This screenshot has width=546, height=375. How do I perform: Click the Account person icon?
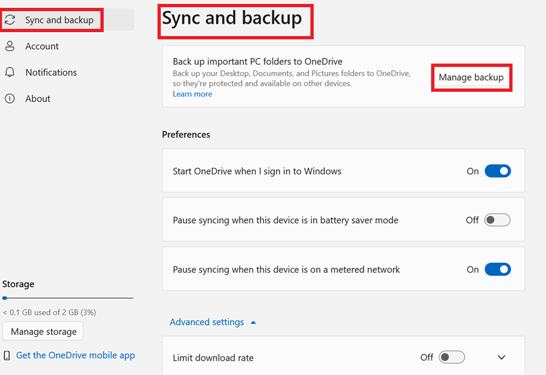pos(10,46)
